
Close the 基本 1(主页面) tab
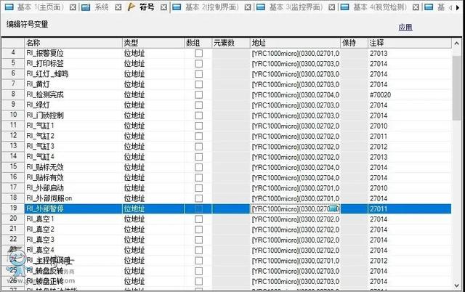click(x=73, y=7)
